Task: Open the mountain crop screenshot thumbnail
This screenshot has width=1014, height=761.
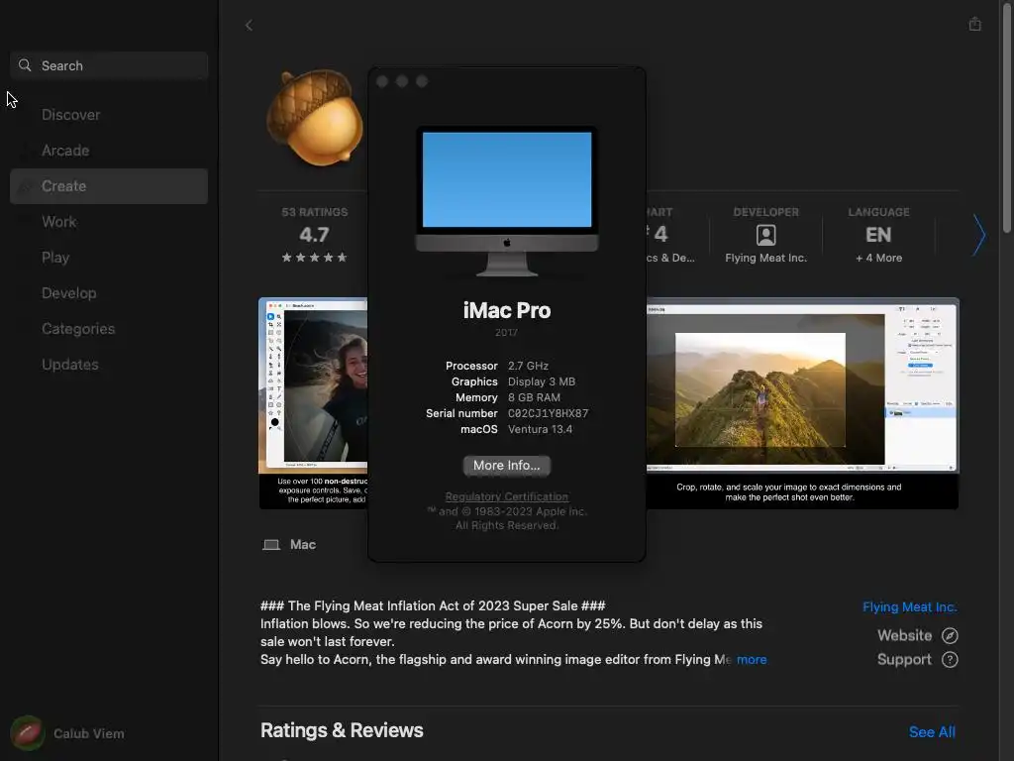Action: [802, 403]
